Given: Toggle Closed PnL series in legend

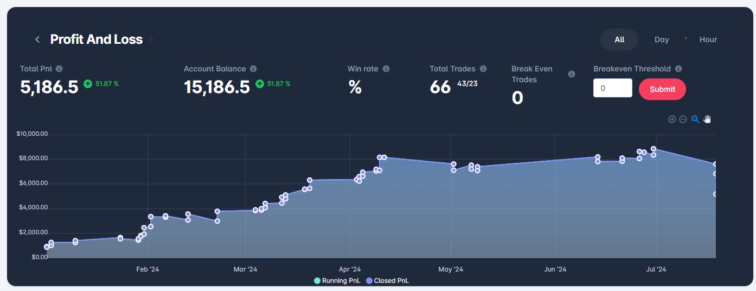Looking at the screenshot, I should click(388, 281).
